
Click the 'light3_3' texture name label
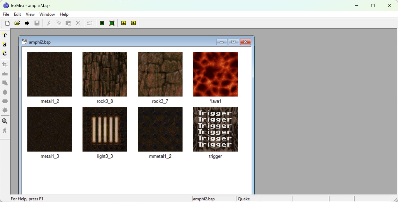pyautogui.click(x=105, y=157)
